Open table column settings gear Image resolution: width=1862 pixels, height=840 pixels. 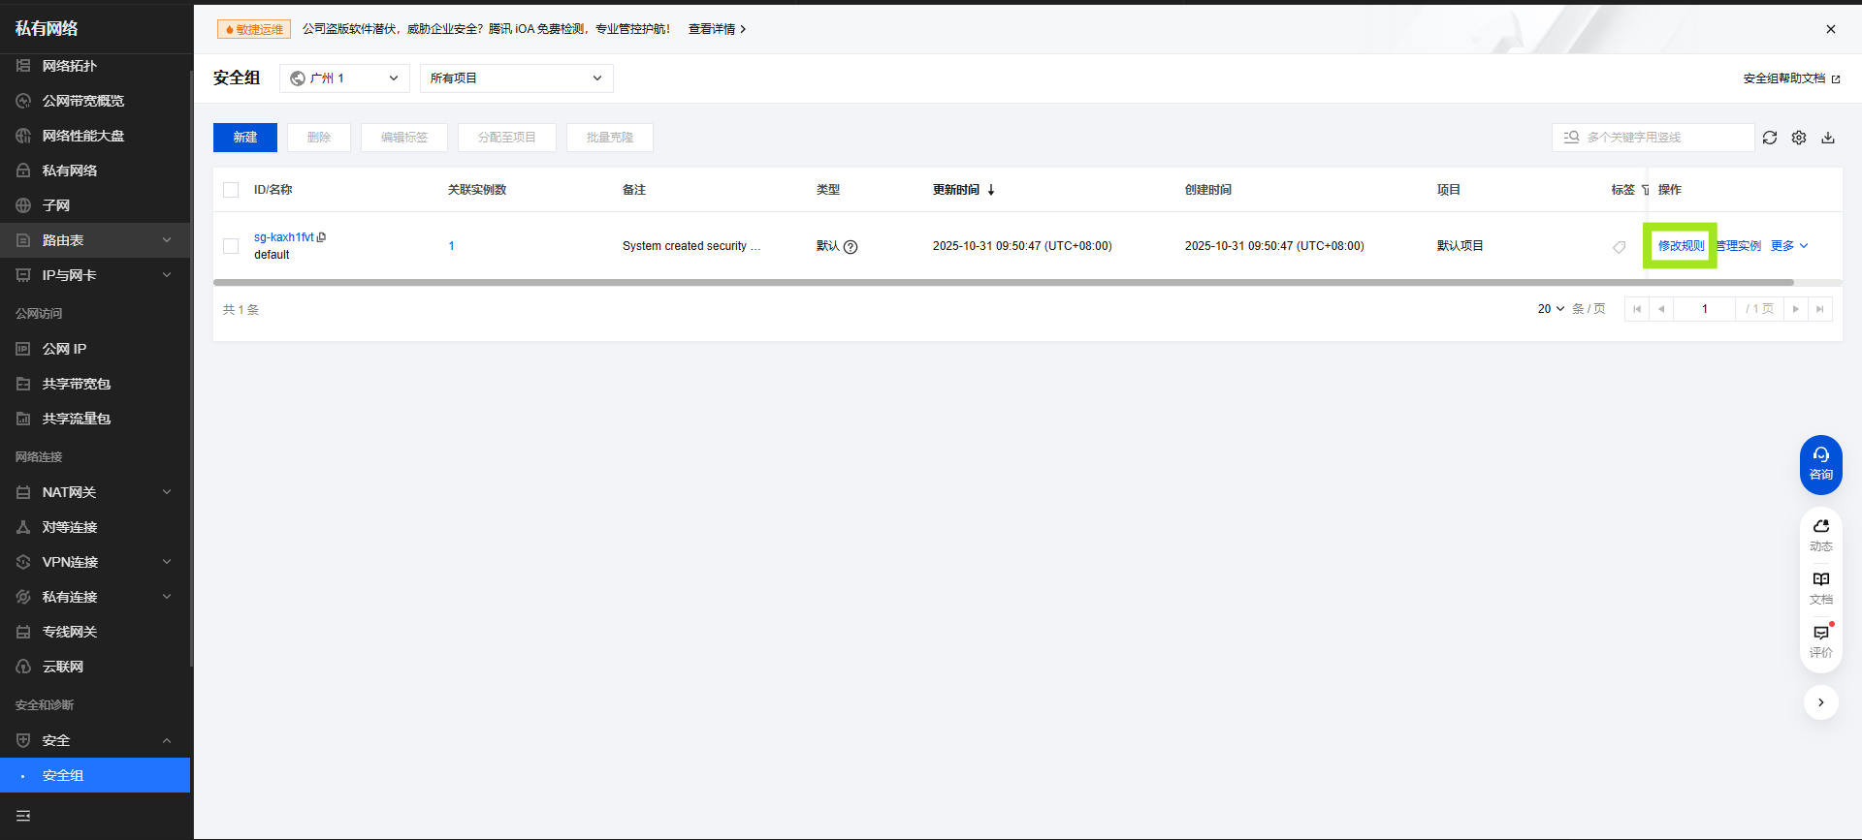(1799, 138)
